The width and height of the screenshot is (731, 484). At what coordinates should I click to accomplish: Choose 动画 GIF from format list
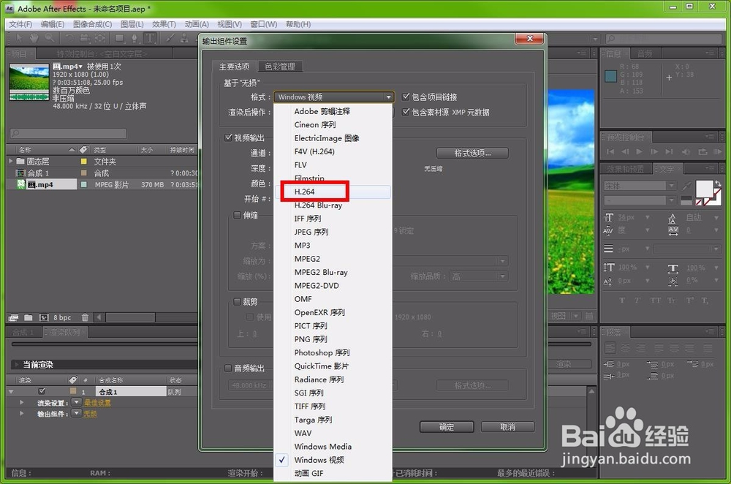[333, 473]
